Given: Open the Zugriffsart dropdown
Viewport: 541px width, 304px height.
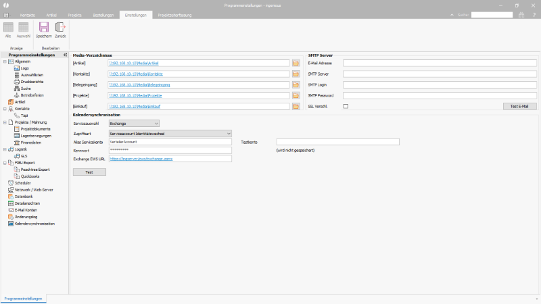Looking at the screenshot, I should click(170, 133).
